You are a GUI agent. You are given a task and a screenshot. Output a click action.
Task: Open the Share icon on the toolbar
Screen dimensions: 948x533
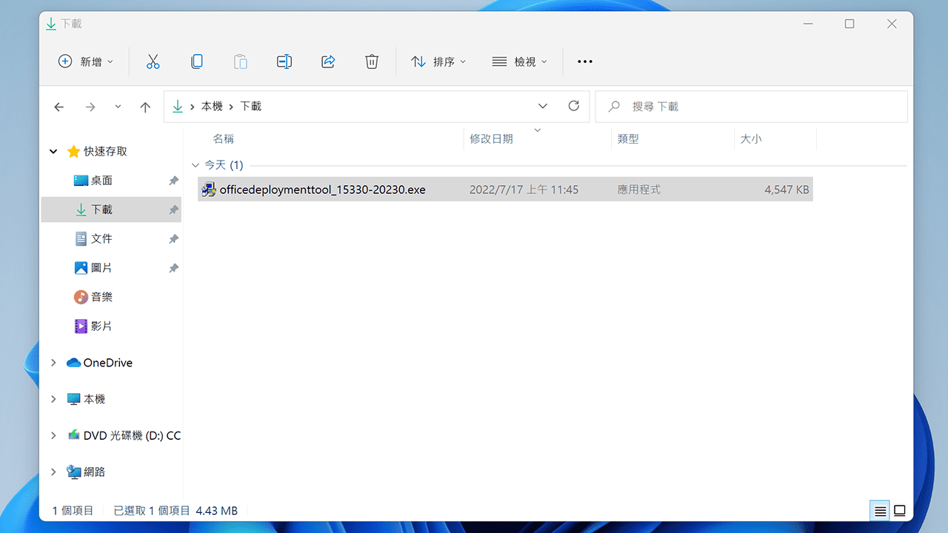tap(327, 61)
